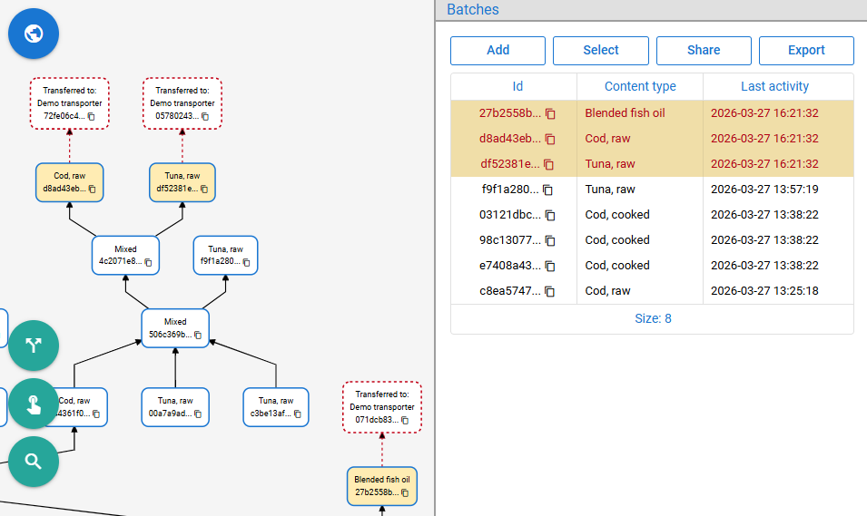This screenshot has height=516, width=867.
Task: Select the Mixed 506c369b graph node
Action: click(x=175, y=328)
